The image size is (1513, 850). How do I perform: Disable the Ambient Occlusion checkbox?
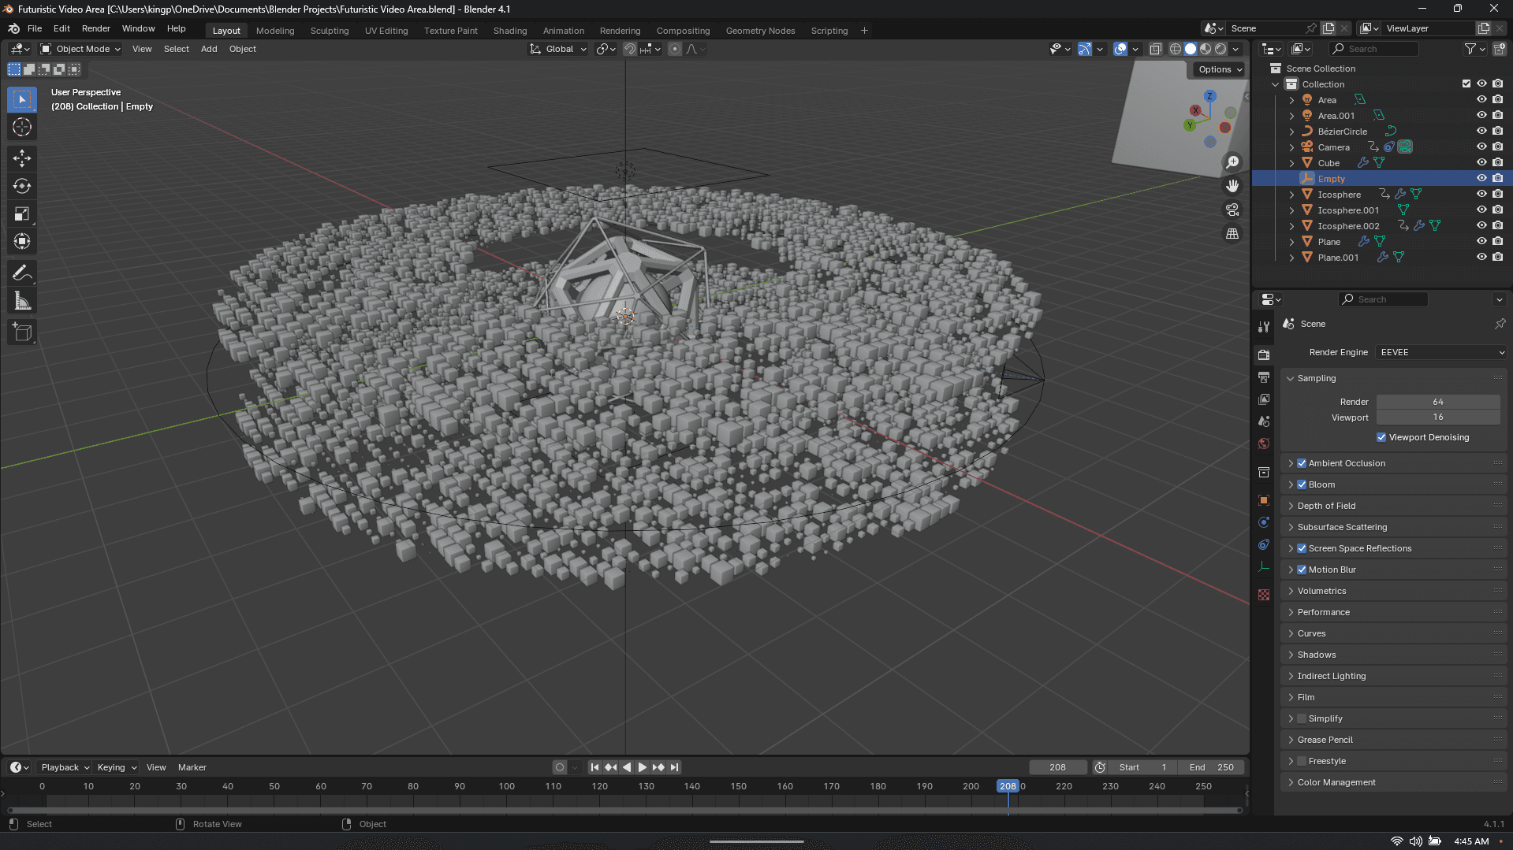[x=1302, y=464]
